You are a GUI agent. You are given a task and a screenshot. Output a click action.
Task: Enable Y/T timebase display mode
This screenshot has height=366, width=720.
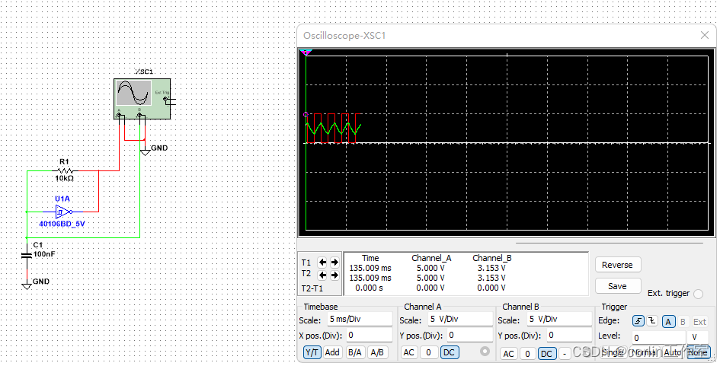coord(312,352)
